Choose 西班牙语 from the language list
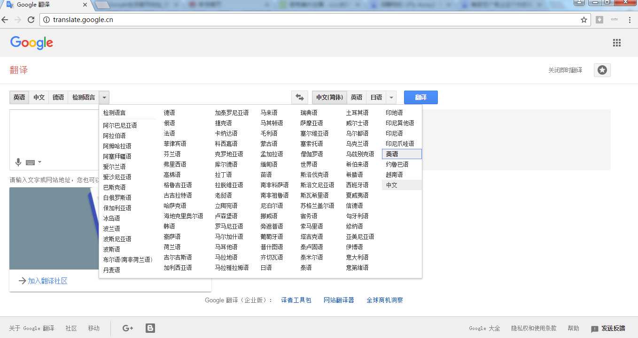The width and height of the screenshot is (638, 338). click(358, 185)
